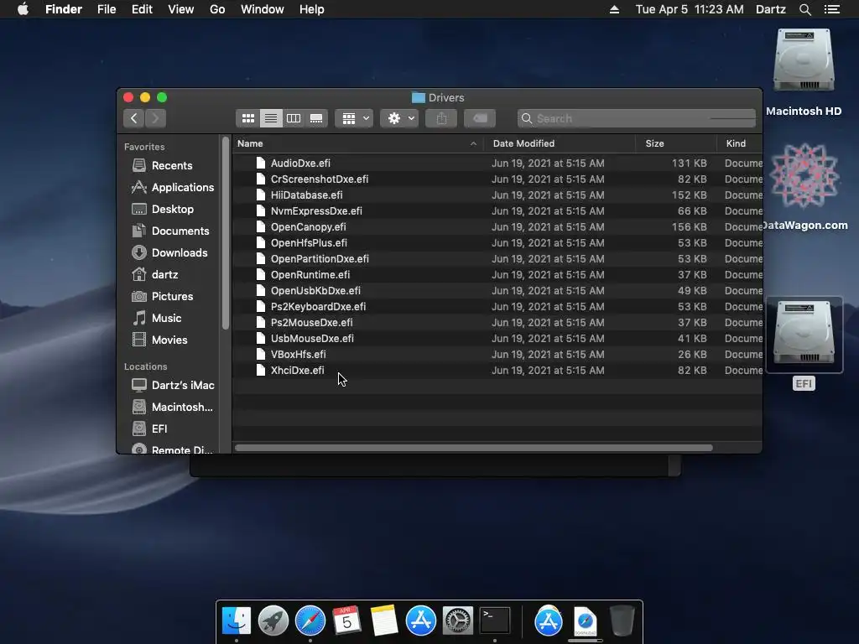859x644 pixels.
Task: Open Documents in the sidebar
Action: click(x=170, y=231)
